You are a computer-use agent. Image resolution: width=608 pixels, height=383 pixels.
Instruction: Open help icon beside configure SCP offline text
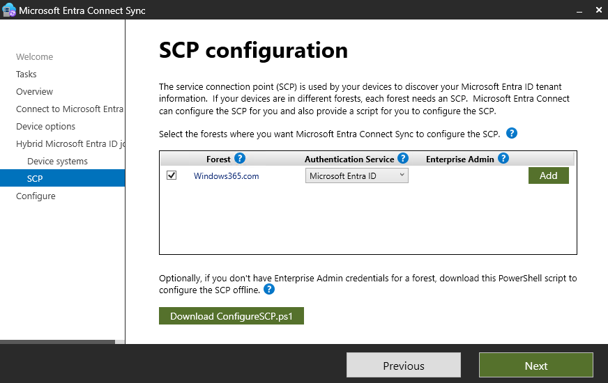click(269, 289)
